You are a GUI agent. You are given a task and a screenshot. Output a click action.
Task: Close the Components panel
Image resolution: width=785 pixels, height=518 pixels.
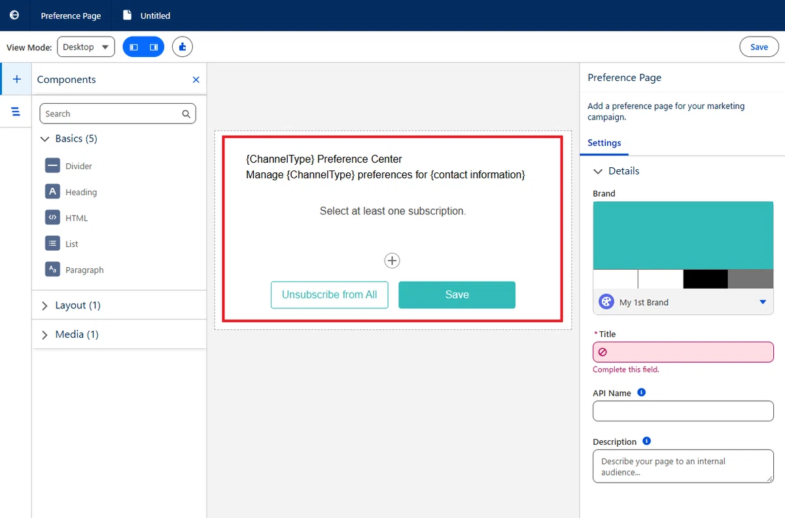click(x=196, y=80)
